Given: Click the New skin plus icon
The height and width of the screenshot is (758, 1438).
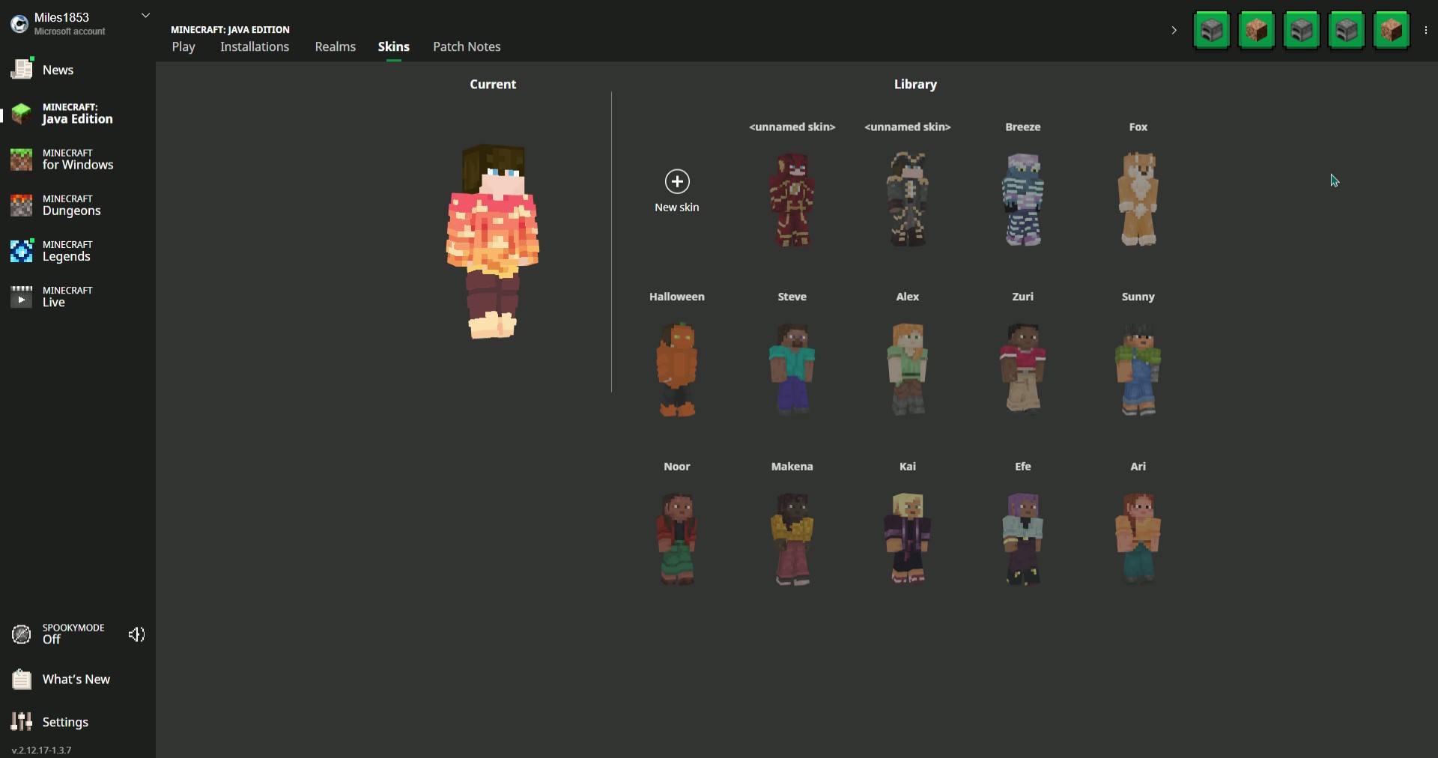Looking at the screenshot, I should pos(676,181).
